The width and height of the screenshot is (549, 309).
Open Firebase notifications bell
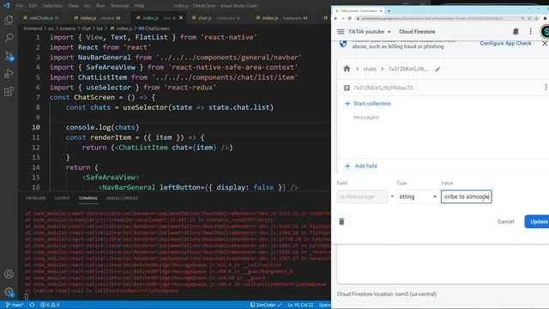click(x=516, y=32)
